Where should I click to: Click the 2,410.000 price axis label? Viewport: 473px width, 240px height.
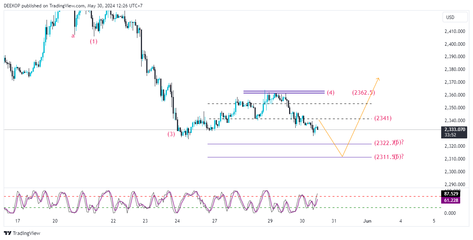454,31
